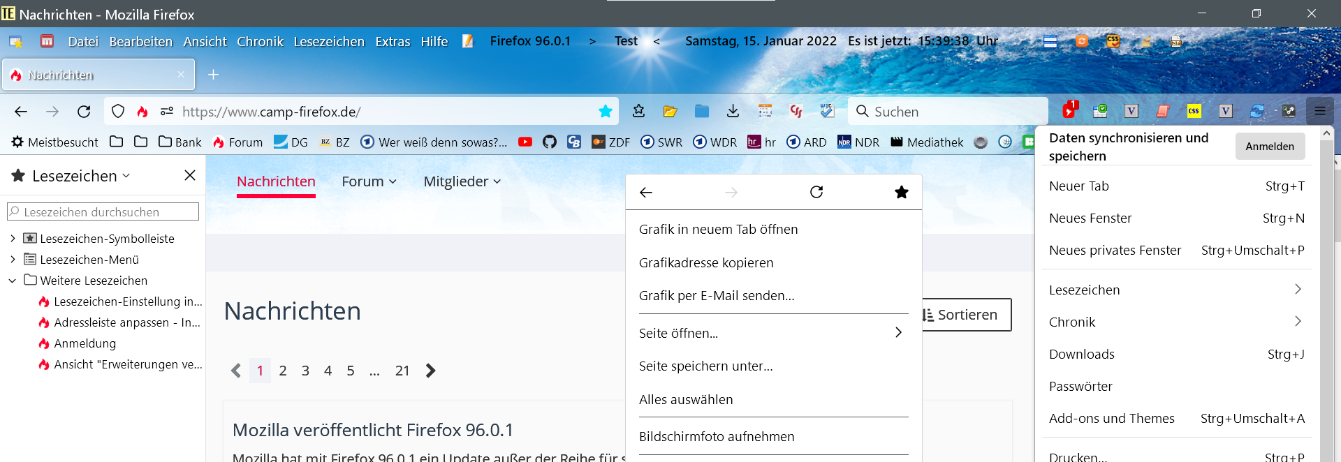Close the Lesezeichen sidebar
The image size is (1341, 462).
[190, 175]
